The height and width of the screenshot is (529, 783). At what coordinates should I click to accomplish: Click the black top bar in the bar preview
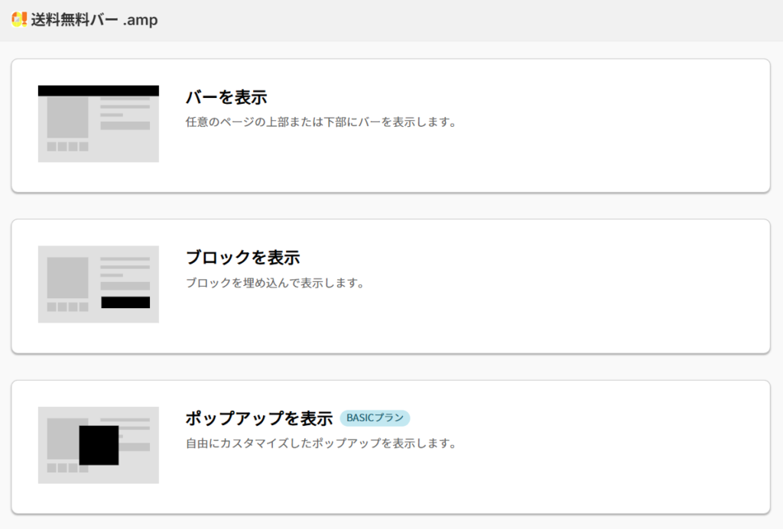click(x=99, y=91)
